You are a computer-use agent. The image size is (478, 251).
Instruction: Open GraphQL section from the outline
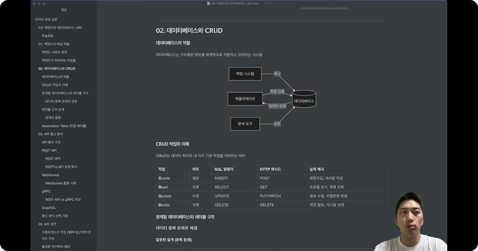[x=48, y=207]
